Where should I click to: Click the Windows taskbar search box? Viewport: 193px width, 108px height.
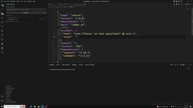coord(14,106)
